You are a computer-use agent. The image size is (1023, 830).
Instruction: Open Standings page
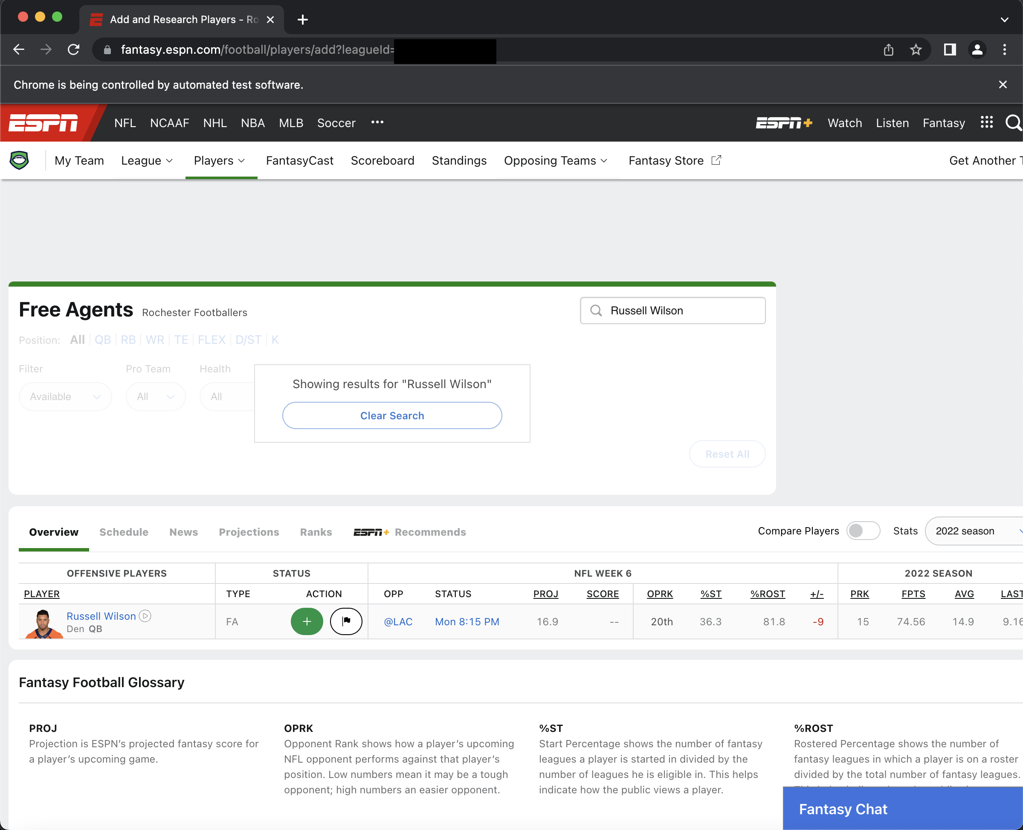click(459, 161)
